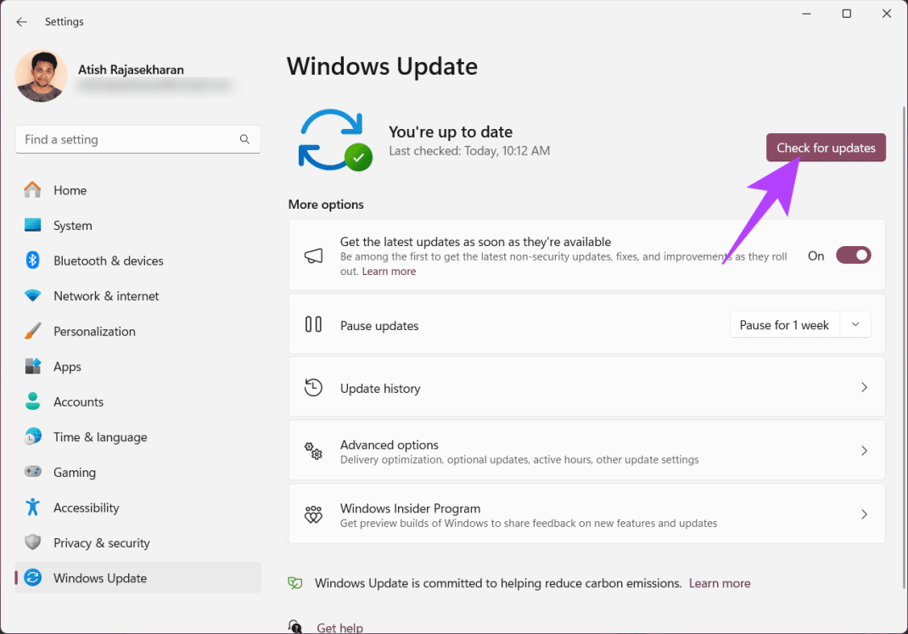
Task: Click the Home icon in sidebar
Action: [x=33, y=190]
